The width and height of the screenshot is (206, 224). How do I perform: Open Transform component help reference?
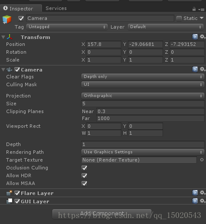[195, 37]
